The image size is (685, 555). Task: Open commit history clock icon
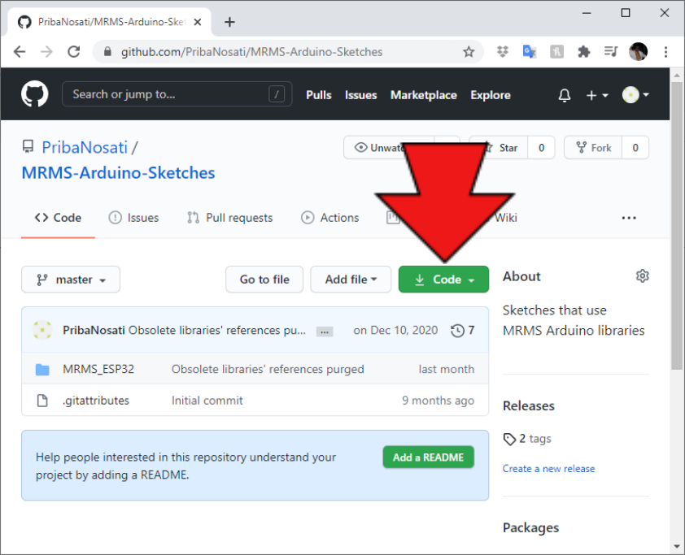(458, 331)
